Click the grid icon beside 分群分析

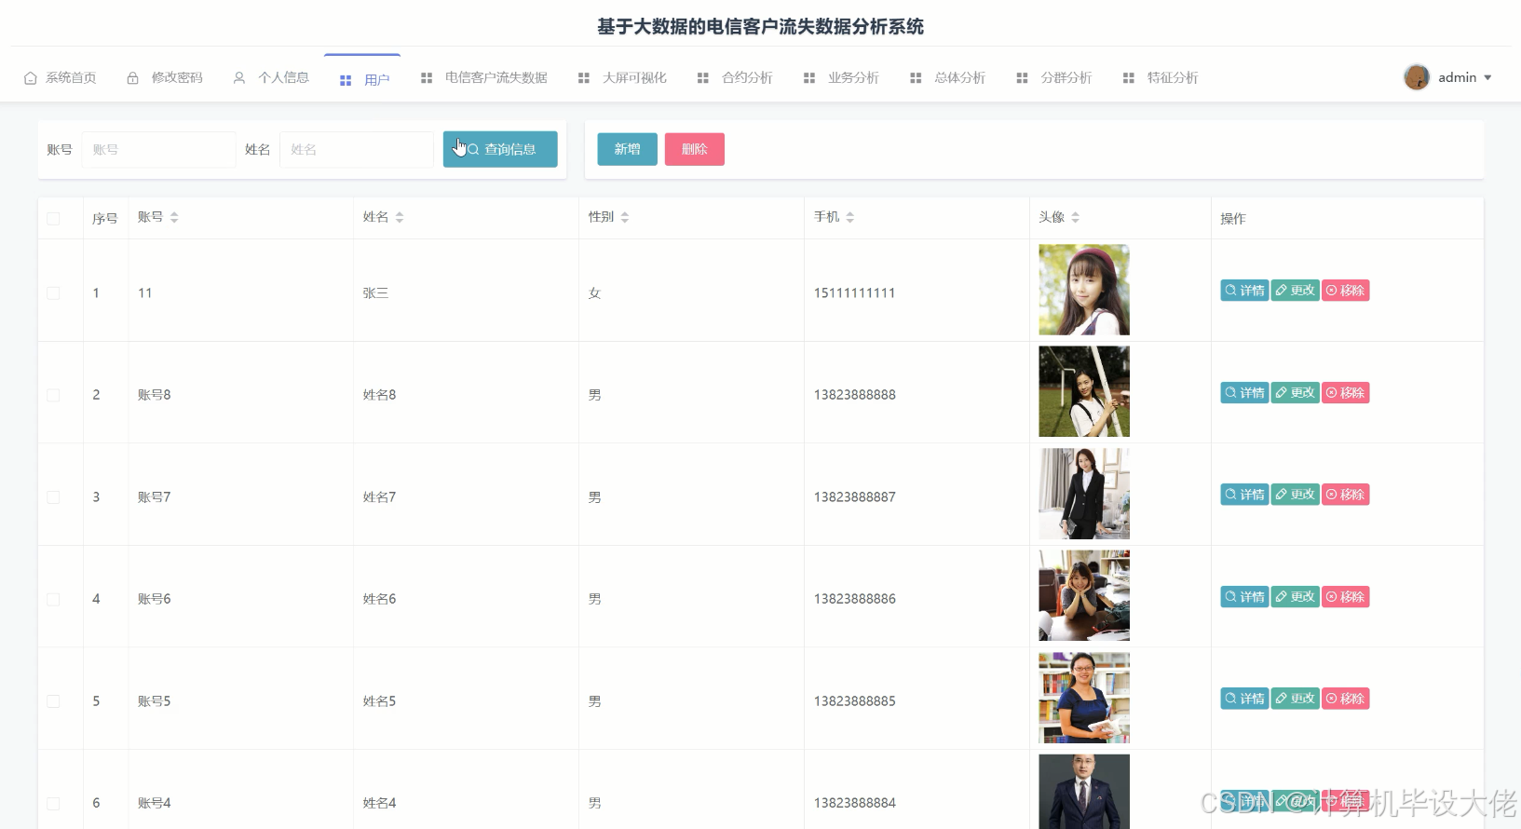coord(1022,78)
